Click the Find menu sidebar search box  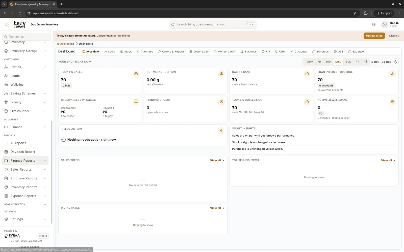[26, 37]
